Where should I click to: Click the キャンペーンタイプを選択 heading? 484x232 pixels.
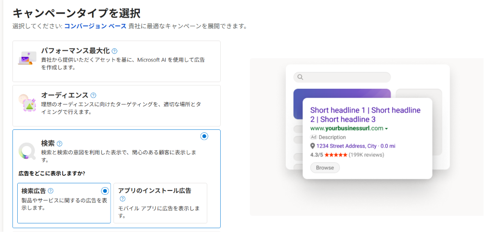(x=77, y=13)
